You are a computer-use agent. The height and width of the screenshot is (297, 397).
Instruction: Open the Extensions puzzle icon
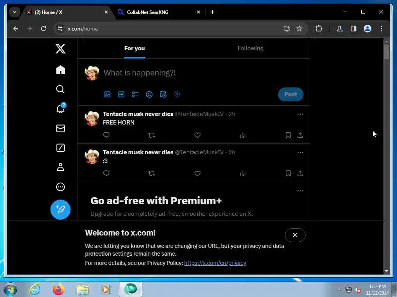[319, 29]
